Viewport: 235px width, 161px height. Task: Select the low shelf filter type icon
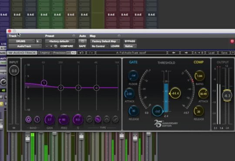pos(98,120)
